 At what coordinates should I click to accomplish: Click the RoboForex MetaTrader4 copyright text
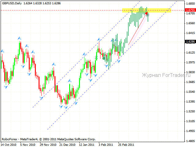coord(48,139)
